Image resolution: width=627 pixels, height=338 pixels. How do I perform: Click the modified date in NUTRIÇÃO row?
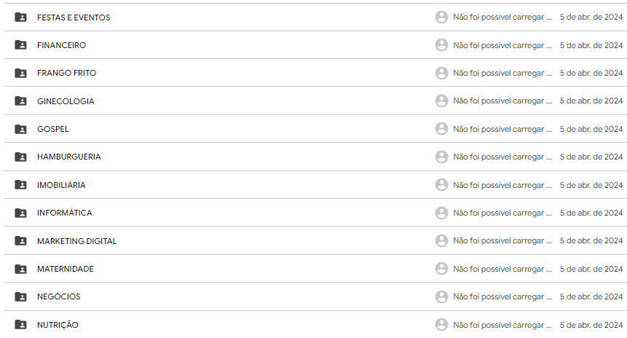[x=591, y=325]
